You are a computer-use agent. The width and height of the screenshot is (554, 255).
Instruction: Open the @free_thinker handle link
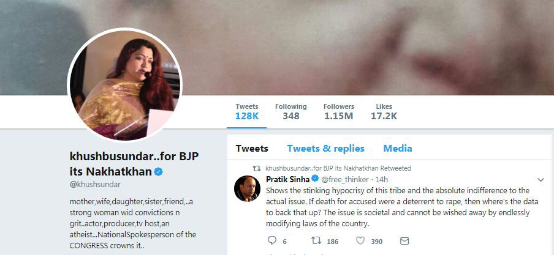(345, 180)
